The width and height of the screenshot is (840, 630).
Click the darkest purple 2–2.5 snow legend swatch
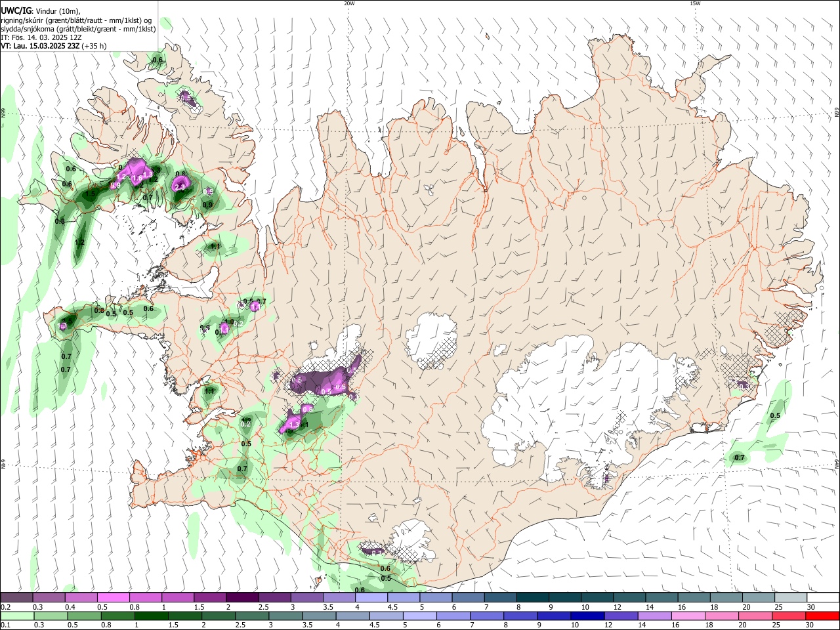coord(241,598)
